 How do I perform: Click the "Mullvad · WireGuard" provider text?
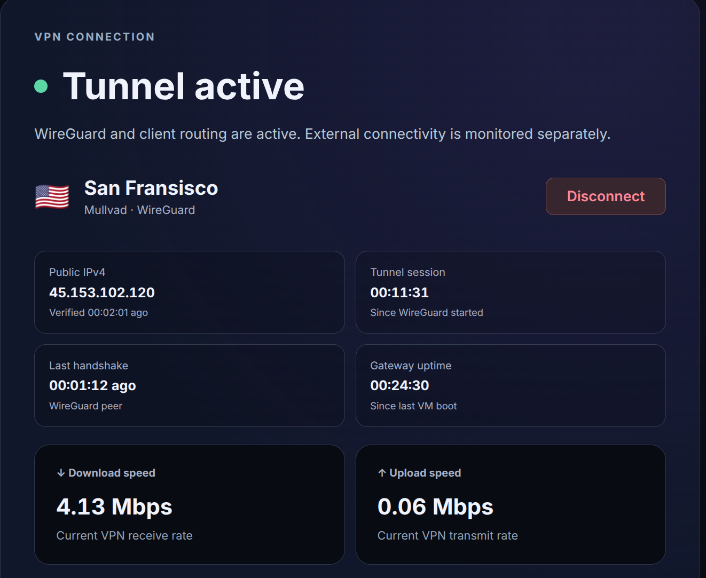139,210
